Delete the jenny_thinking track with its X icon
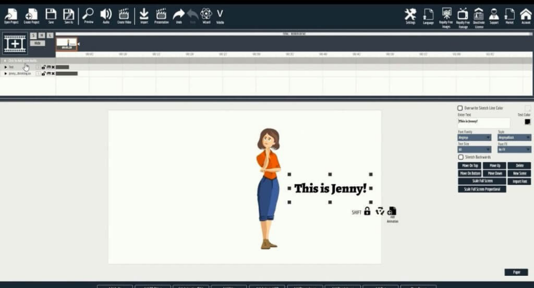The image size is (534, 288). pyautogui.click(x=53, y=74)
